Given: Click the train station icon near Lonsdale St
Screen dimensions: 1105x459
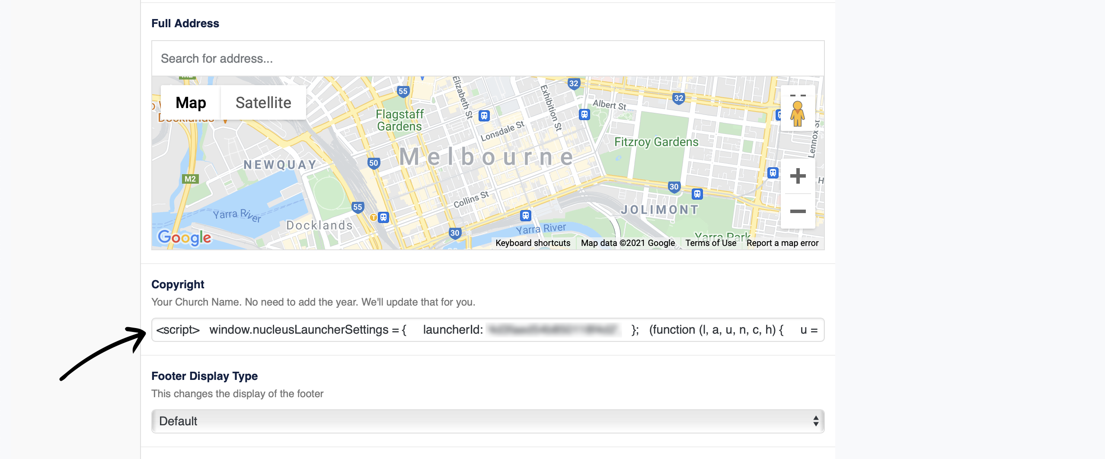Looking at the screenshot, I should [484, 115].
